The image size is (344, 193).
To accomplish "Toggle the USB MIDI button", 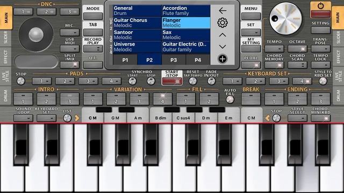I will (69, 49).
